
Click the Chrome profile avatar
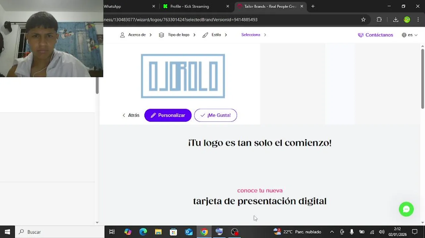click(x=407, y=20)
